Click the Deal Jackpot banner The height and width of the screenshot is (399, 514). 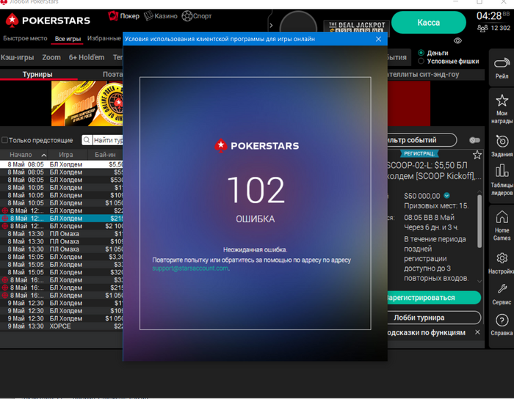click(x=356, y=26)
